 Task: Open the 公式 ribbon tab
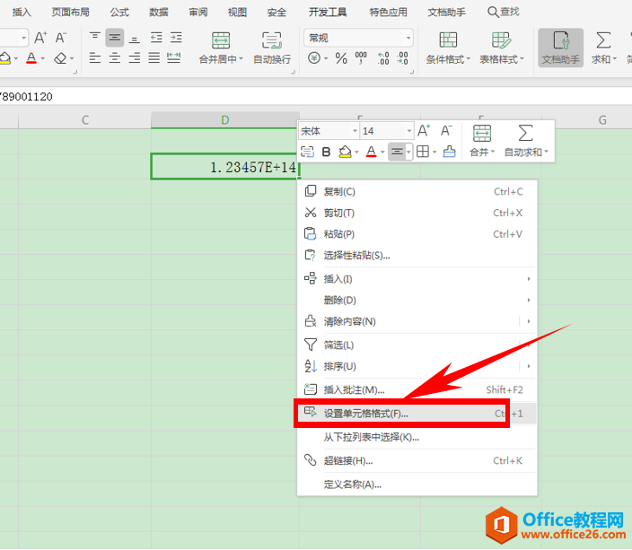pos(119,13)
